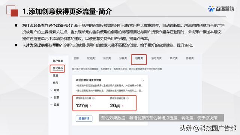Switch to the 预算类 tab

pyautogui.click(x=123, y=58)
